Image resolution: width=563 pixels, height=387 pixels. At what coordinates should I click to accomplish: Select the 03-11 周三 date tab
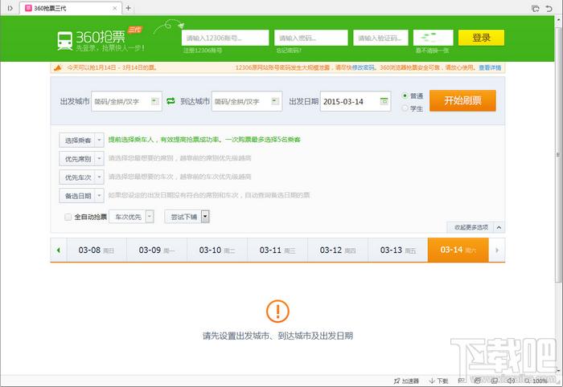pos(277,251)
